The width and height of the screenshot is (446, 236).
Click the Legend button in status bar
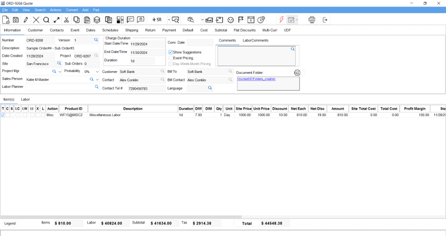[x=10, y=223]
